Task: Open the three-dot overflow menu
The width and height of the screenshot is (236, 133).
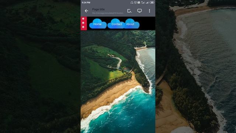Action: [149, 11]
